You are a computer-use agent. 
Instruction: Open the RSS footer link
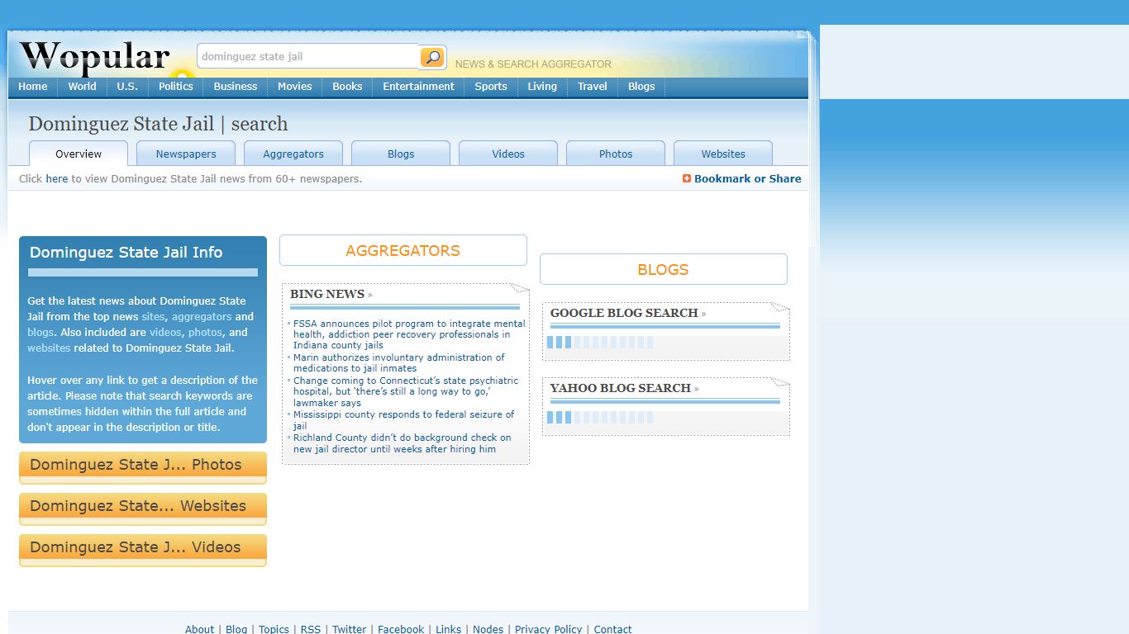pos(311,629)
